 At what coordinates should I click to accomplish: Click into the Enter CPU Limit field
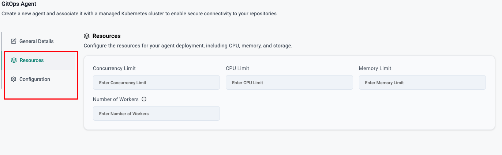[x=289, y=82]
